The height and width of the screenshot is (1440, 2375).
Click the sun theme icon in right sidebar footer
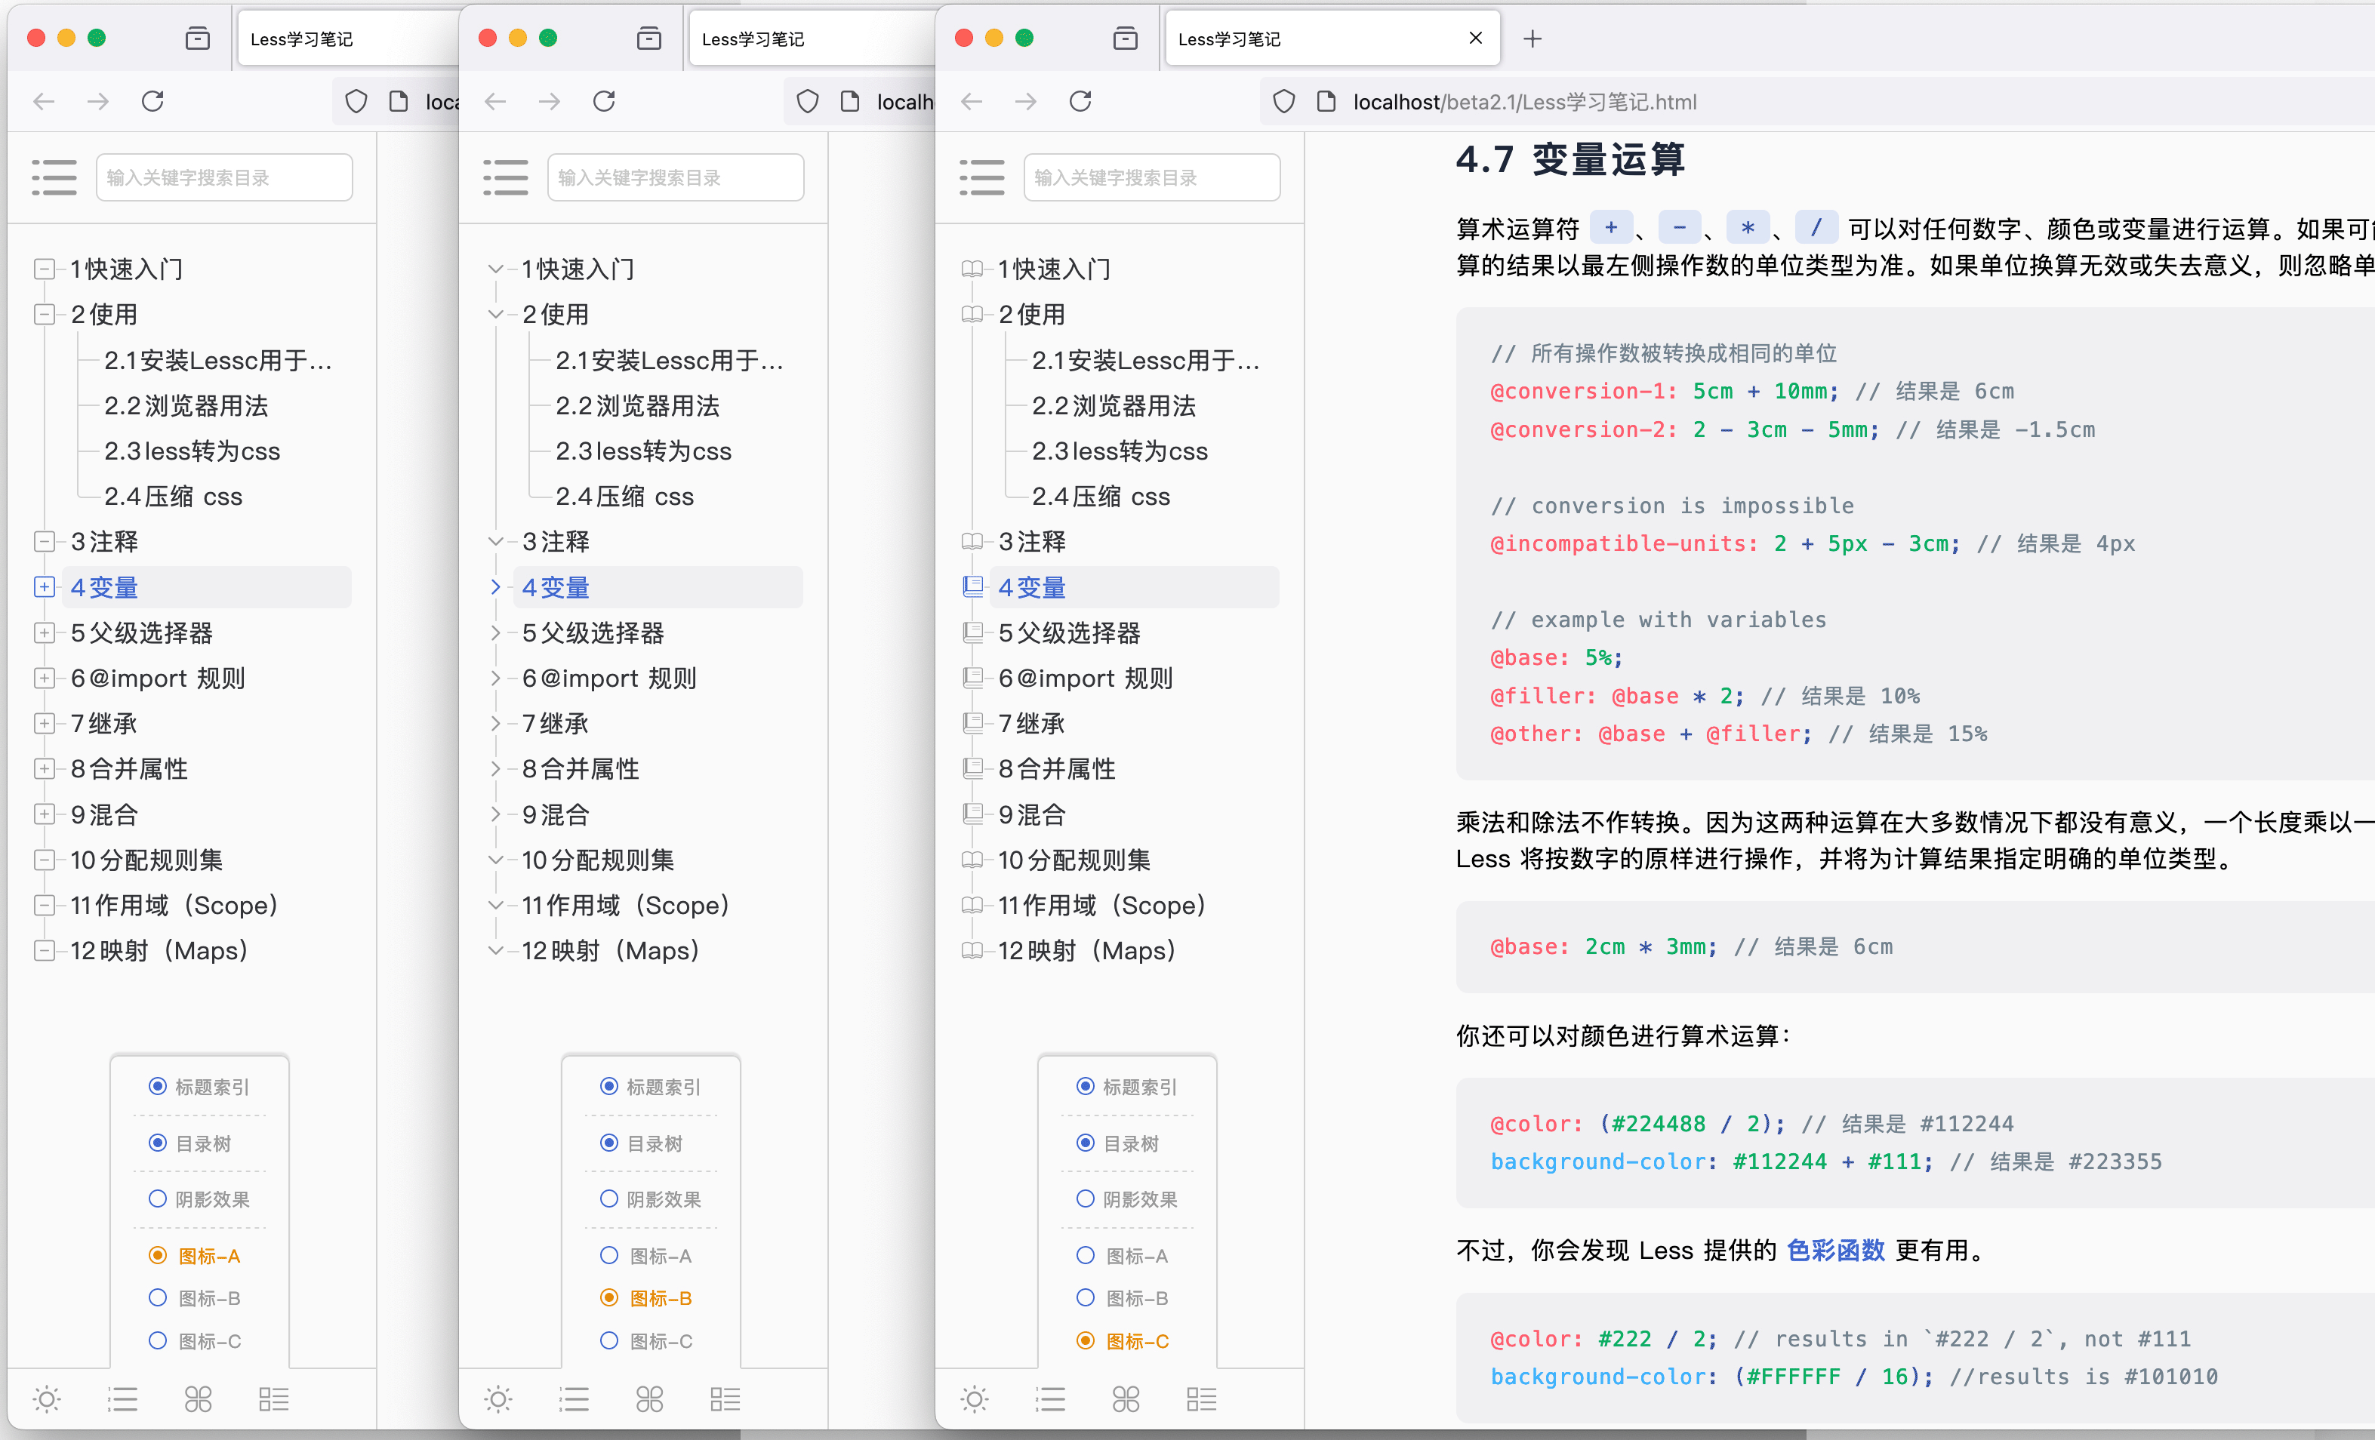pyautogui.click(x=975, y=1398)
